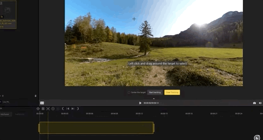Enable the Center the target checkbox
The height and width of the screenshot is (140, 263).
(129, 92)
